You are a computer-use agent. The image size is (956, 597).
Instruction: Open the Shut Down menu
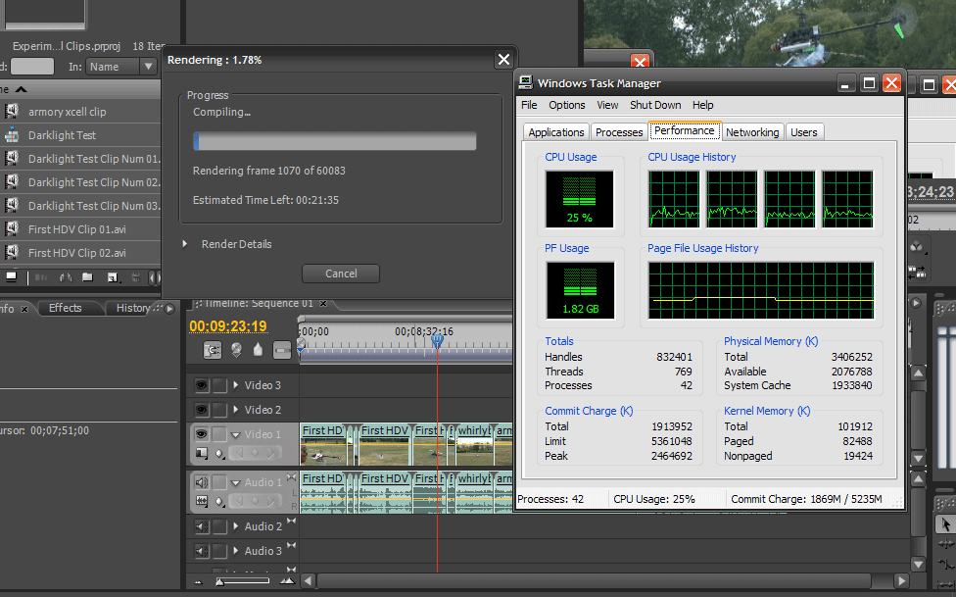tap(655, 105)
